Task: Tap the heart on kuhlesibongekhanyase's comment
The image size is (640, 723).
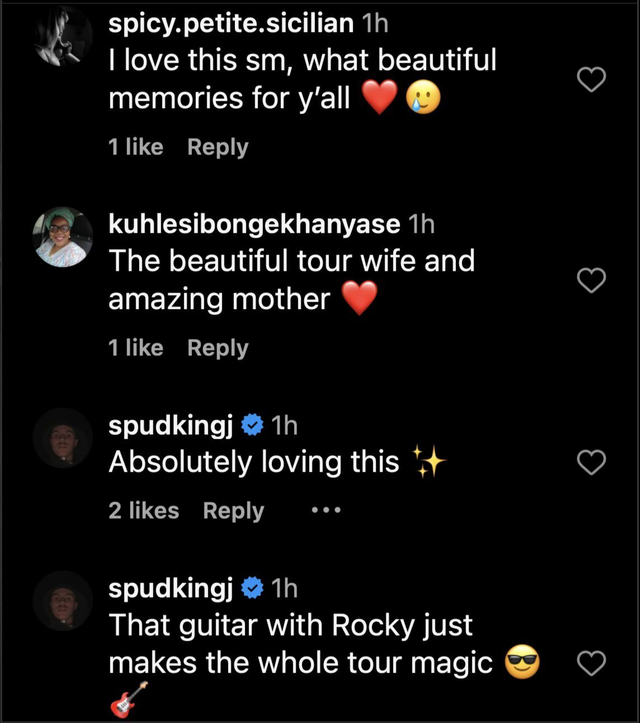Action: 591,280
